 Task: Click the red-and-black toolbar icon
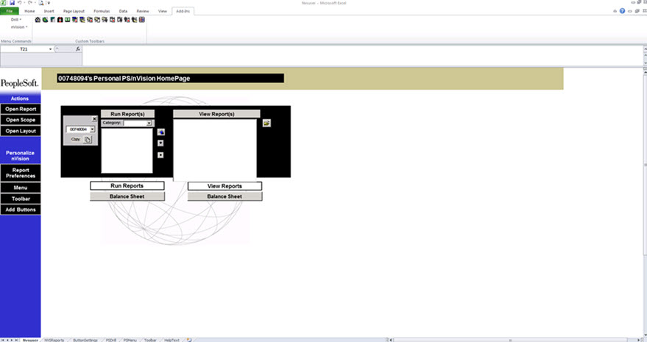(60, 19)
